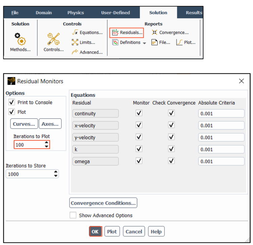Decrease Iterations to Store value
Viewport: 253px width, 245px height.
(56, 176)
